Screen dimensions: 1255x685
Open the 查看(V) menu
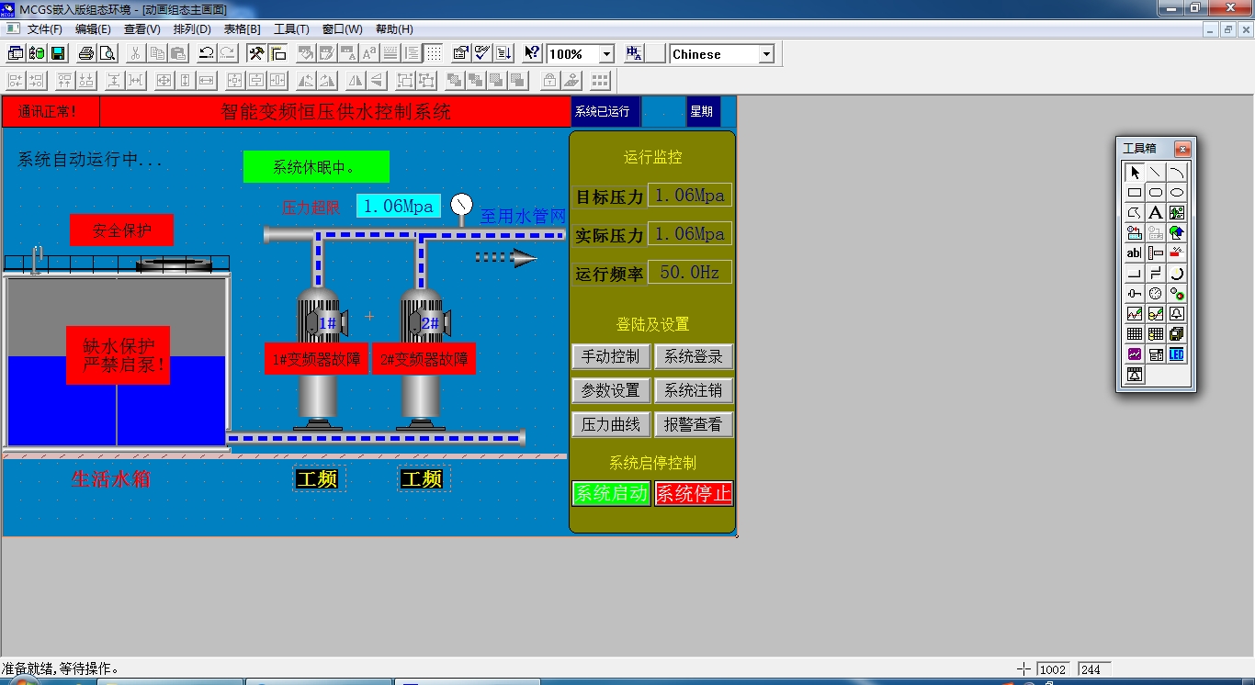[x=142, y=29]
